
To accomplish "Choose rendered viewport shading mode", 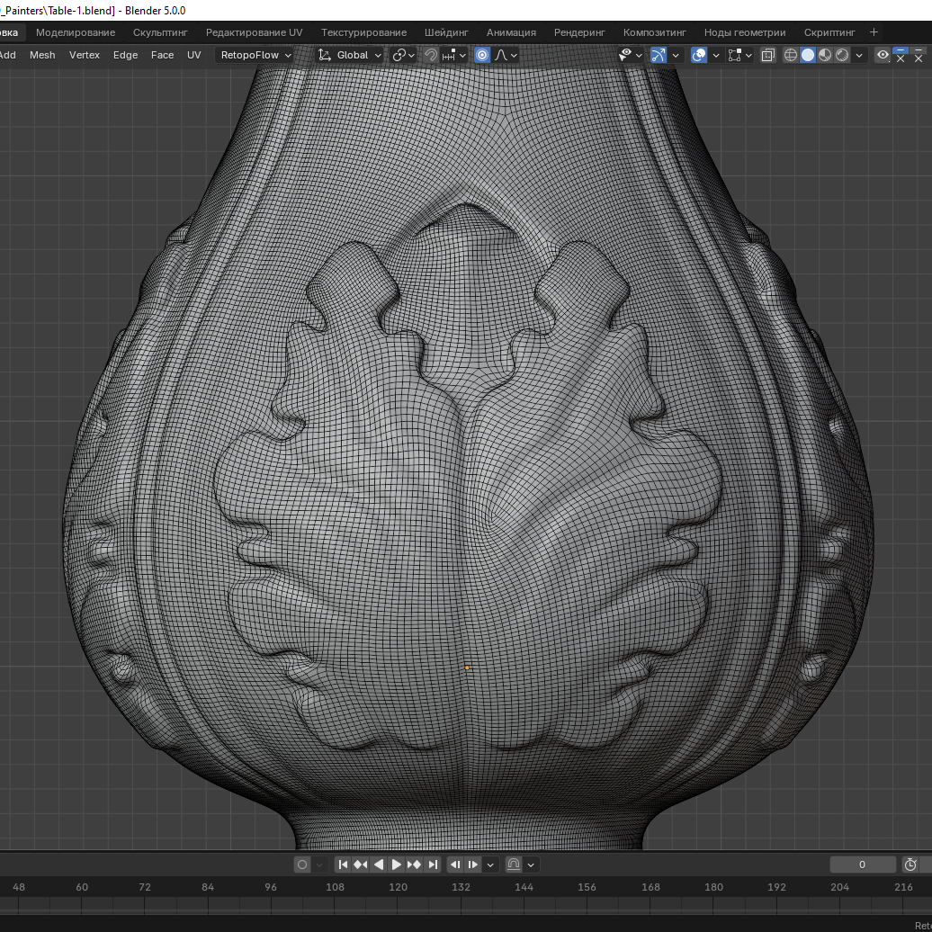I will [842, 55].
